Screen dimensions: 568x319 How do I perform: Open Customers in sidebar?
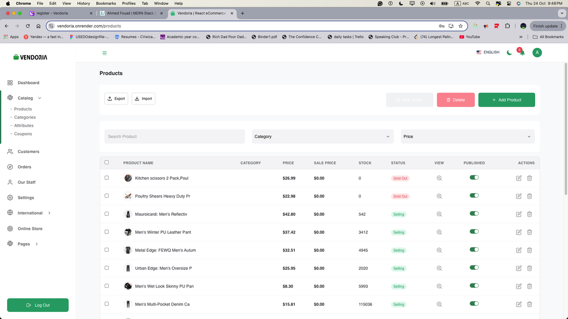click(28, 152)
